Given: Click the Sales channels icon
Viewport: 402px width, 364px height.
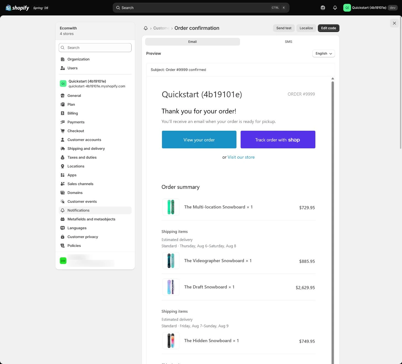Looking at the screenshot, I should point(63,184).
